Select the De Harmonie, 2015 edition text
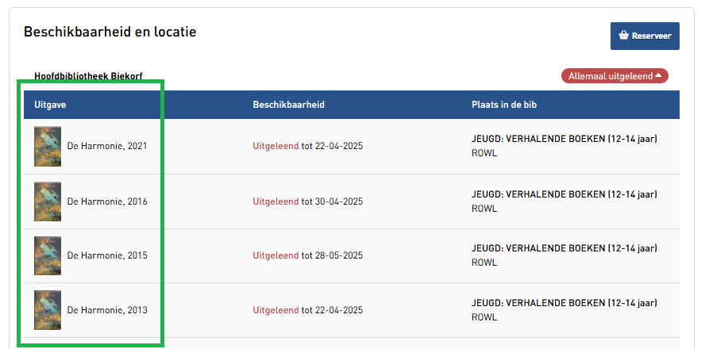709x349 pixels. [x=107, y=255]
